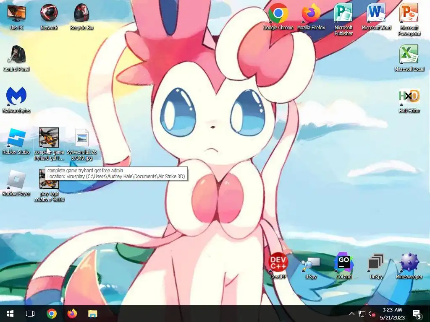
Task: Select the Minesweeper desktop shortcut
Action: tap(409, 266)
